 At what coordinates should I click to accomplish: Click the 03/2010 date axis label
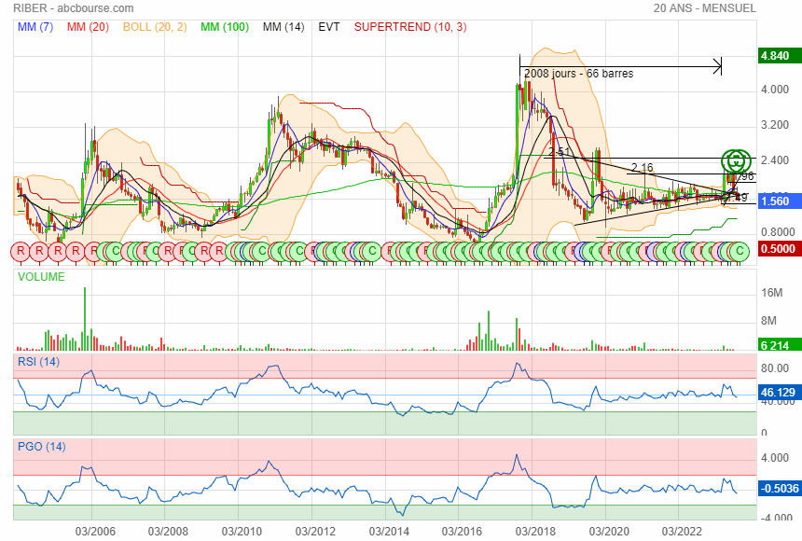[x=242, y=532]
